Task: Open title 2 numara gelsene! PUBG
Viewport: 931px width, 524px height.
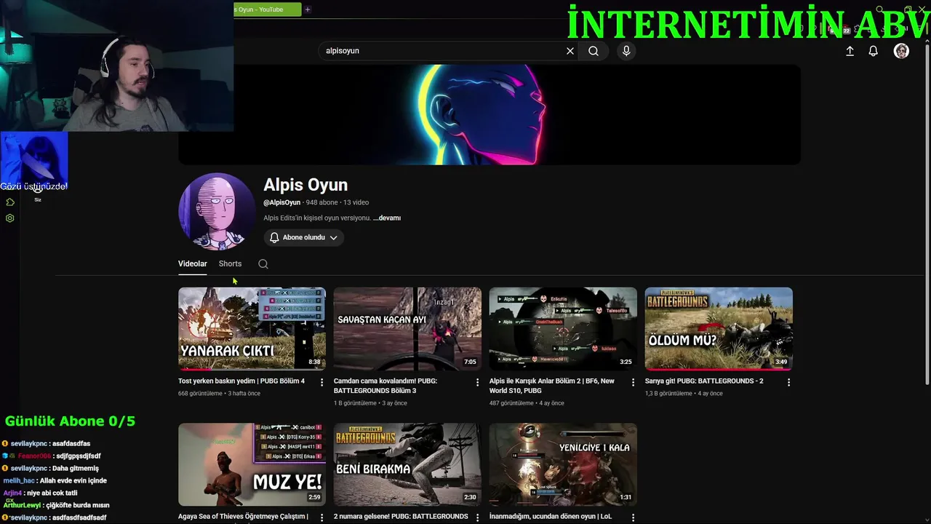Action: (401, 517)
